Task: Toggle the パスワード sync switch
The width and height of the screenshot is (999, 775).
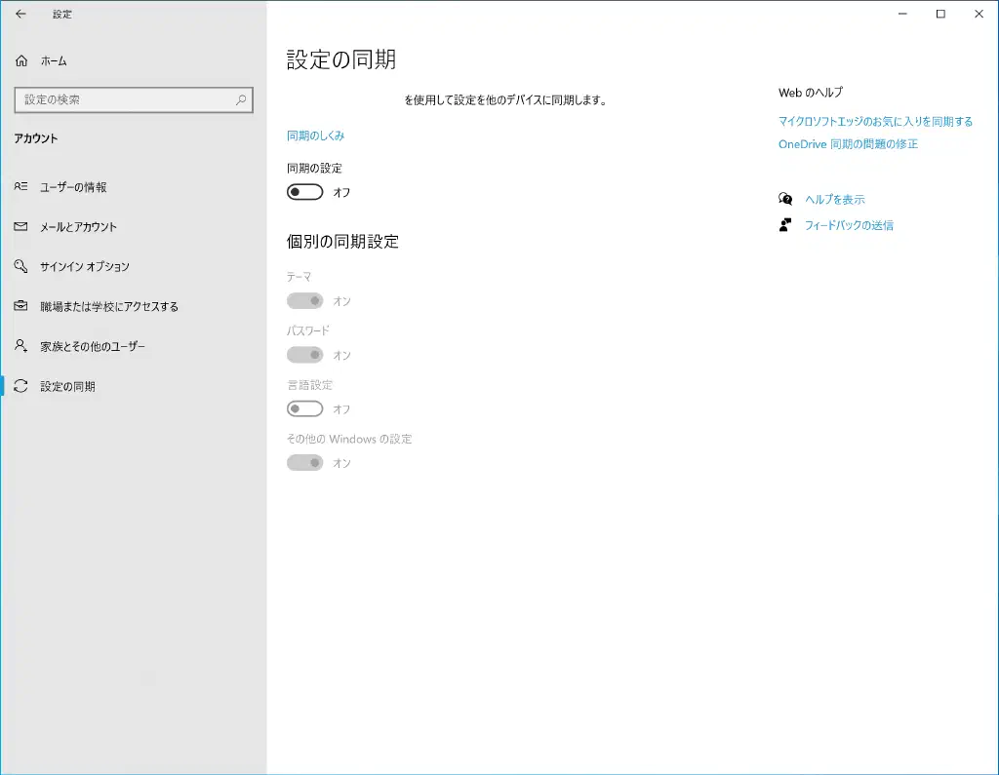Action: pos(304,355)
